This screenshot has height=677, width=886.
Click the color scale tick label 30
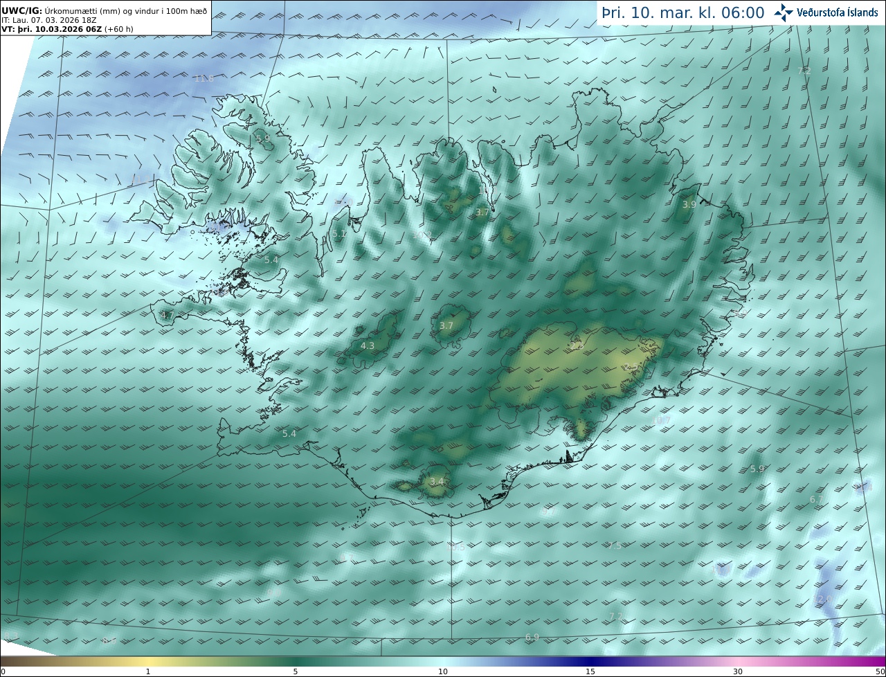coord(738,671)
